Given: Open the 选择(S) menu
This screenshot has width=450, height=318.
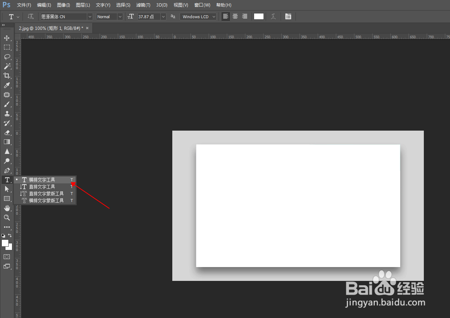Looking at the screenshot, I should click(x=123, y=5).
